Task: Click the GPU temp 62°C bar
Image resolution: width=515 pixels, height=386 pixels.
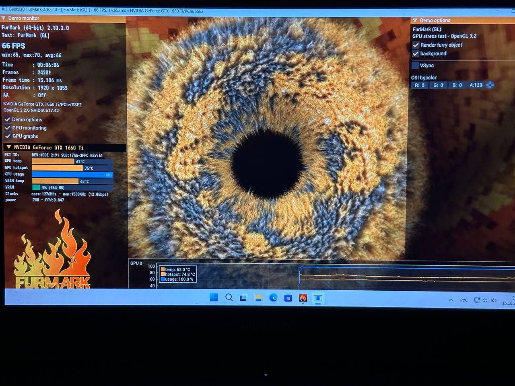Action: (x=72, y=161)
